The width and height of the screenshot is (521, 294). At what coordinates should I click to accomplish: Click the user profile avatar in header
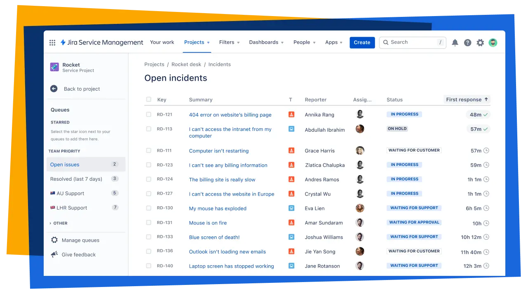(x=493, y=42)
